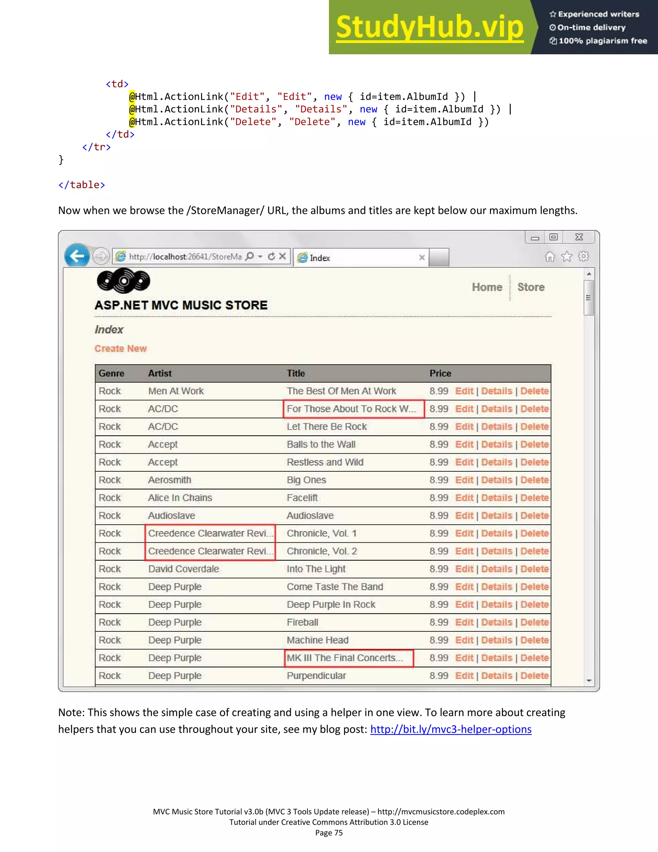Viewport: 658px width, 852px height.
Task: Click the Favorites star icon
Action: (566, 257)
